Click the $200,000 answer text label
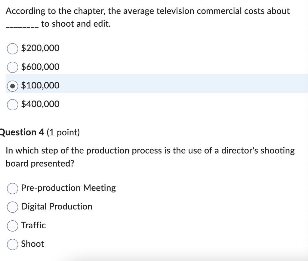This screenshot has height=261, width=308. pos(40,48)
